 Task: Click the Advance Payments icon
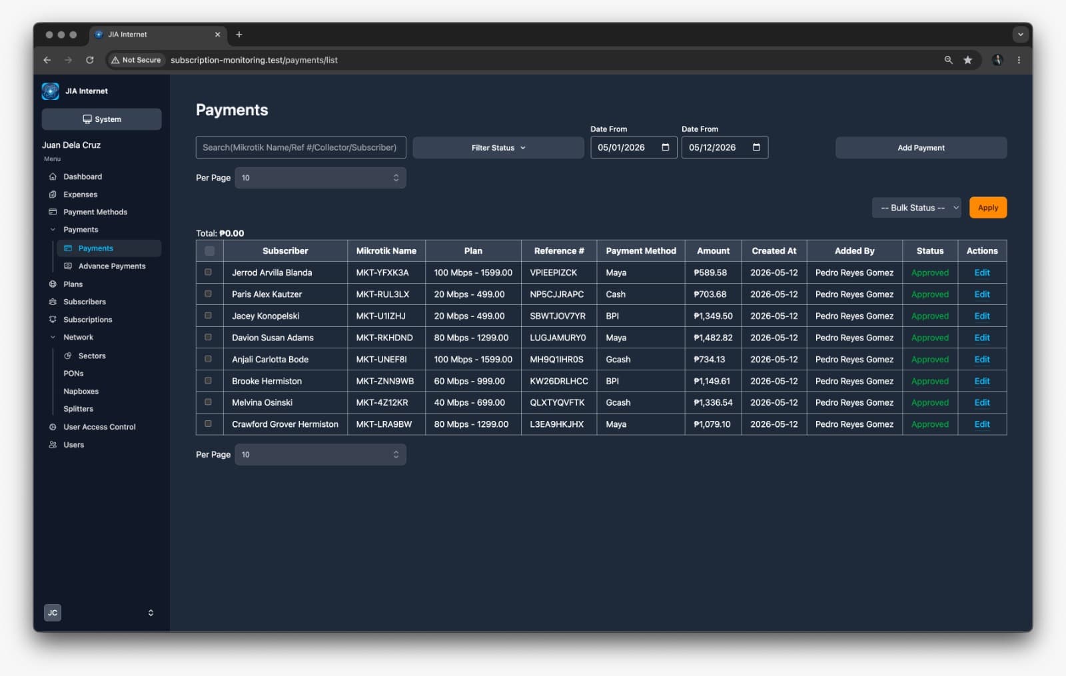(x=68, y=266)
